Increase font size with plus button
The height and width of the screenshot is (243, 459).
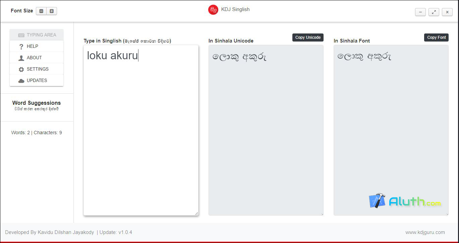coord(52,11)
